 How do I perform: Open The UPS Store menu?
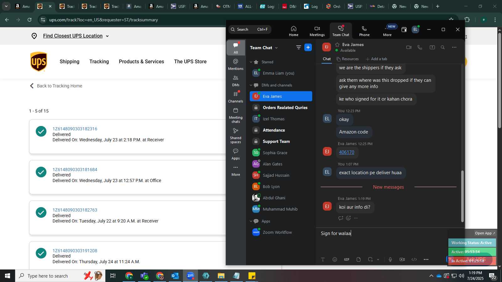[190, 62]
